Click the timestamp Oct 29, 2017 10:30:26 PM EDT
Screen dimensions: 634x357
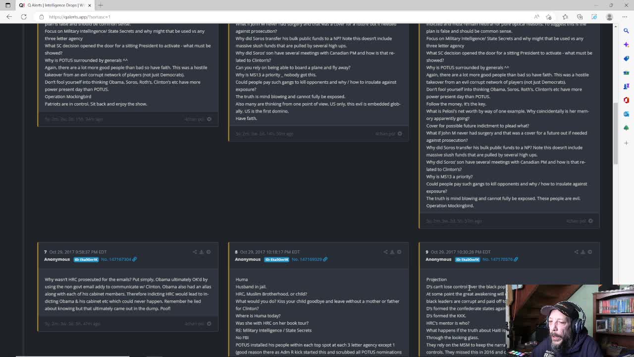point(460,252)
